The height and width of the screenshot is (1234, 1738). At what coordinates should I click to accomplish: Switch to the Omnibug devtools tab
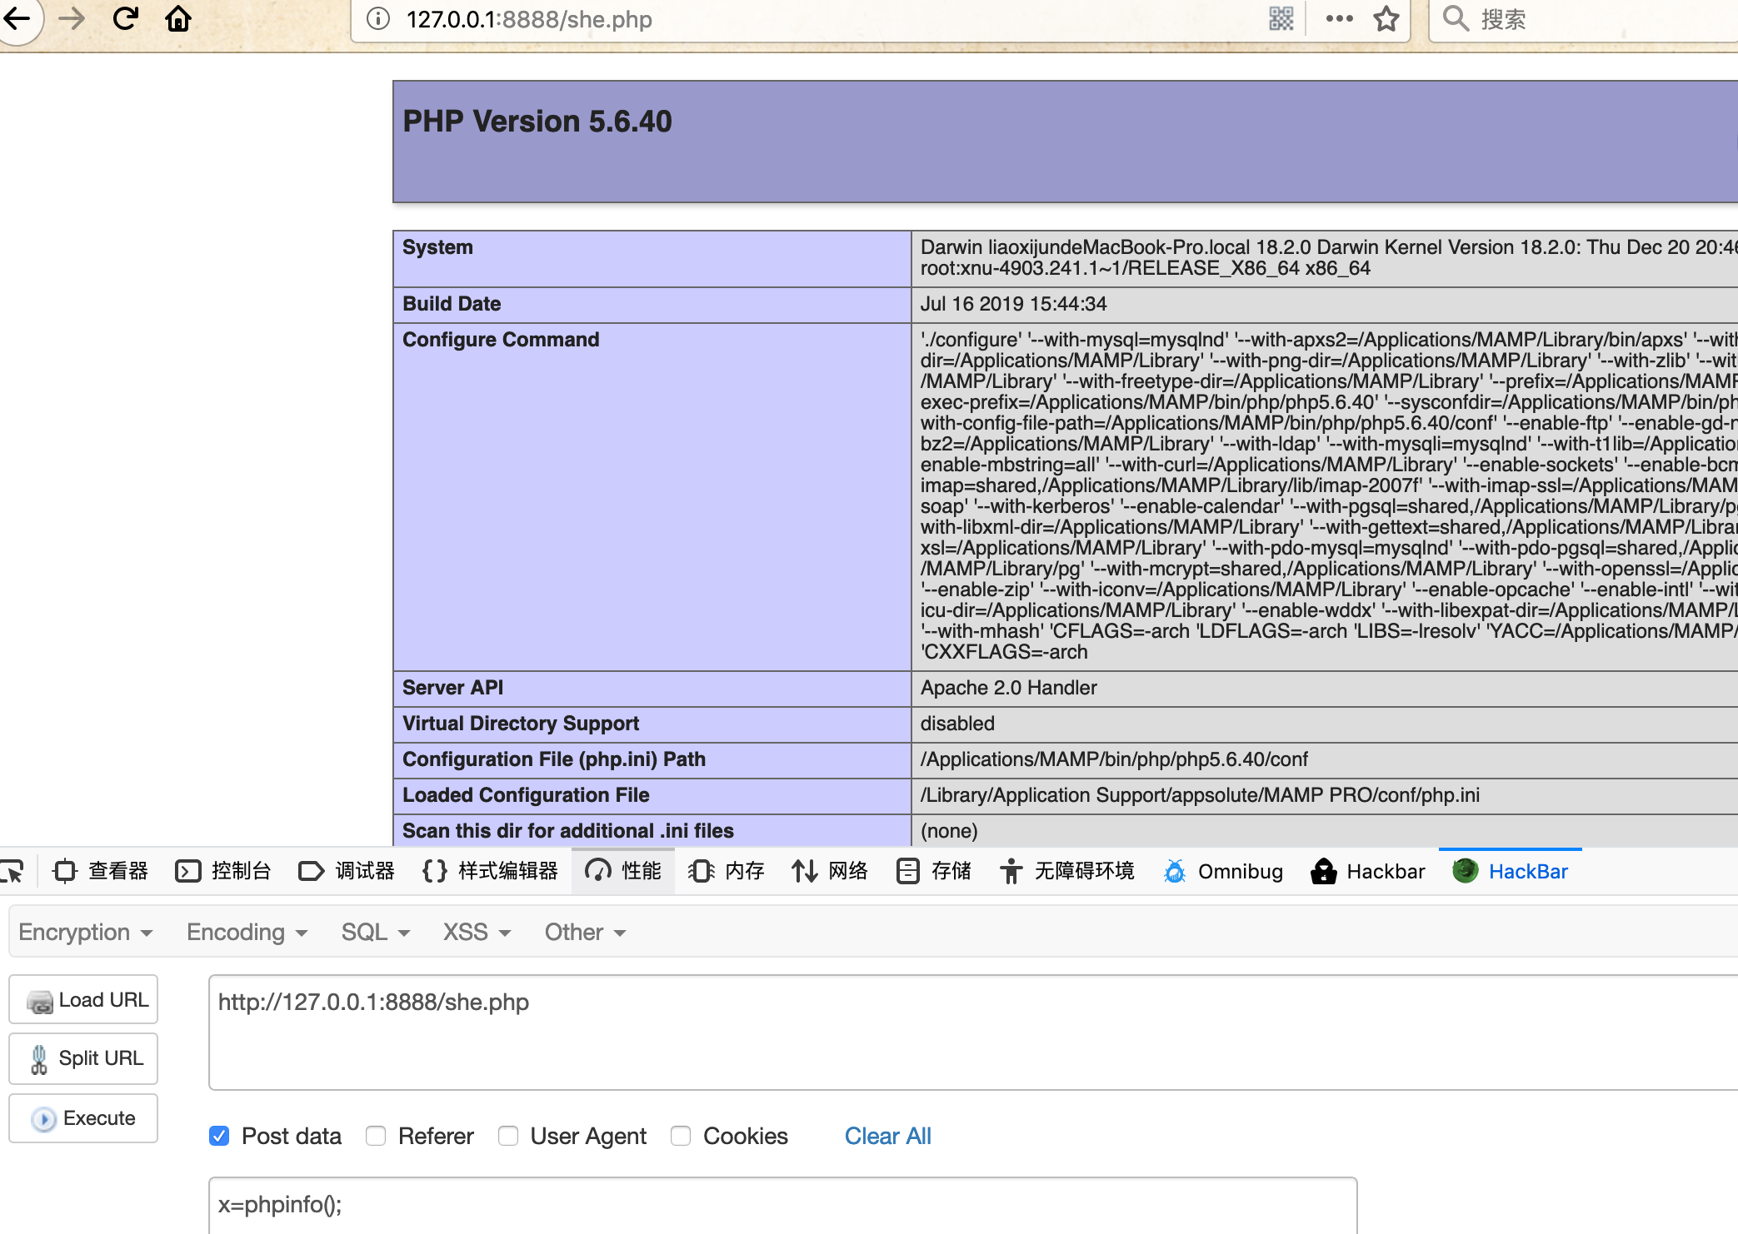[x=1223, y=872]
